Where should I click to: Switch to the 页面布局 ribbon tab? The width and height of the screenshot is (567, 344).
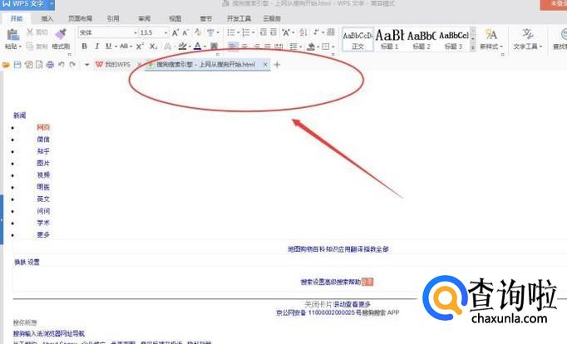[x=80, y=18]
